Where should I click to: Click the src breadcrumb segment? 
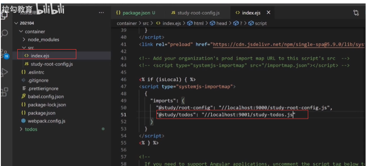[x=145, y=23]
